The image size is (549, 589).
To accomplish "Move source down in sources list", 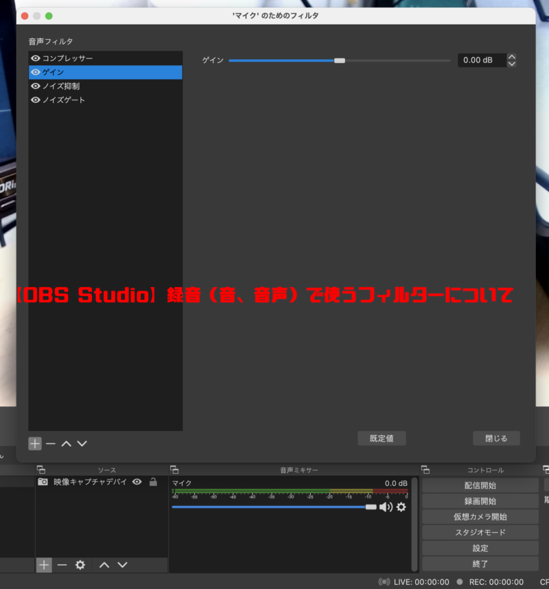I will click(122, 564).
